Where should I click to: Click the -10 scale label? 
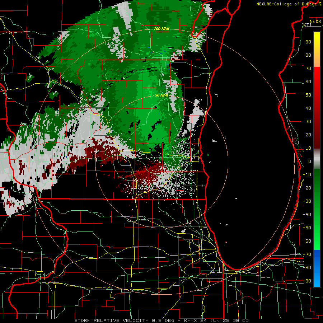tap(307, 175)
